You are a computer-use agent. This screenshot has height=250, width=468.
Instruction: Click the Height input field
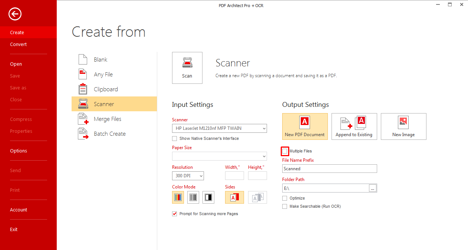pos(257,176)
